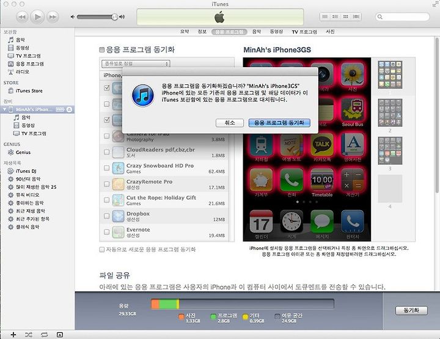The width and height of the screenshot is (440, 339).
Task: Select home screen page 1 thumbnail
Action: tap(390, 75)
